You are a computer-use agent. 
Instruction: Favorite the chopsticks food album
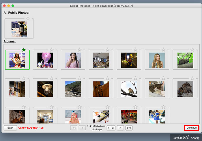108,107
